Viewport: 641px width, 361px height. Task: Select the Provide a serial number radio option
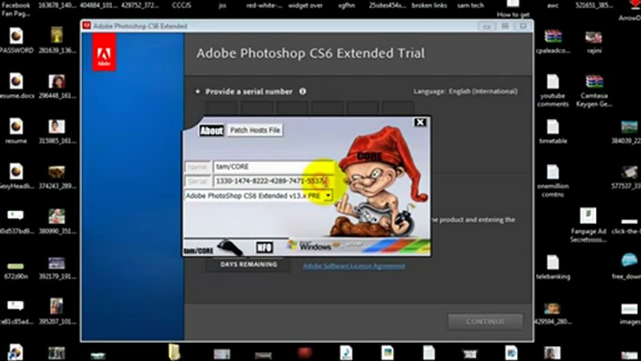click(198, 92)
